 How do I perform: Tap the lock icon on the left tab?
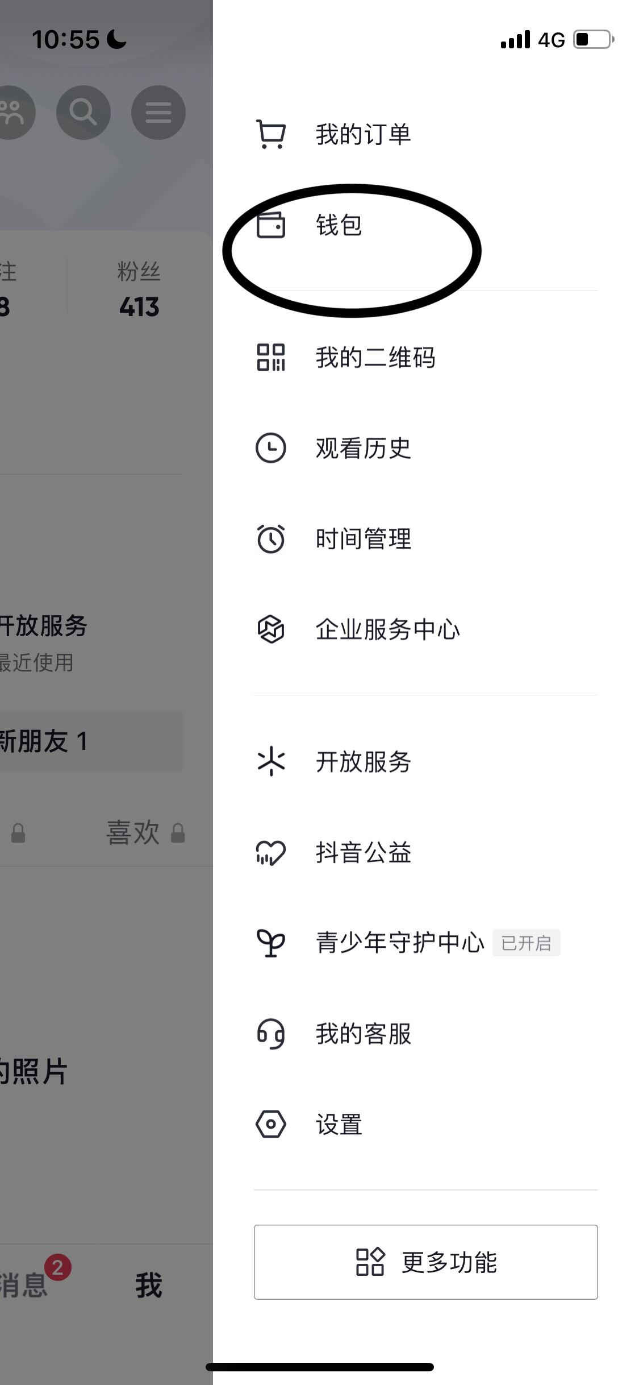(x=17, y=834)
